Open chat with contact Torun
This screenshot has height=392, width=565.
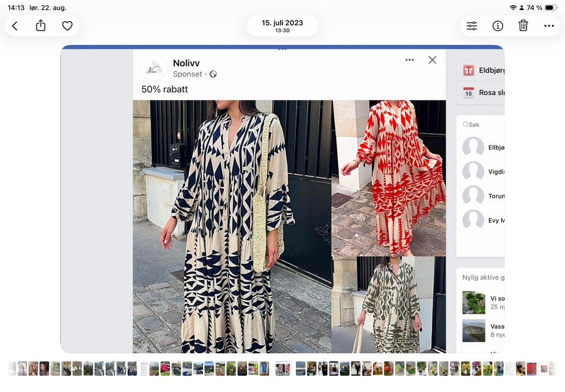483,196
